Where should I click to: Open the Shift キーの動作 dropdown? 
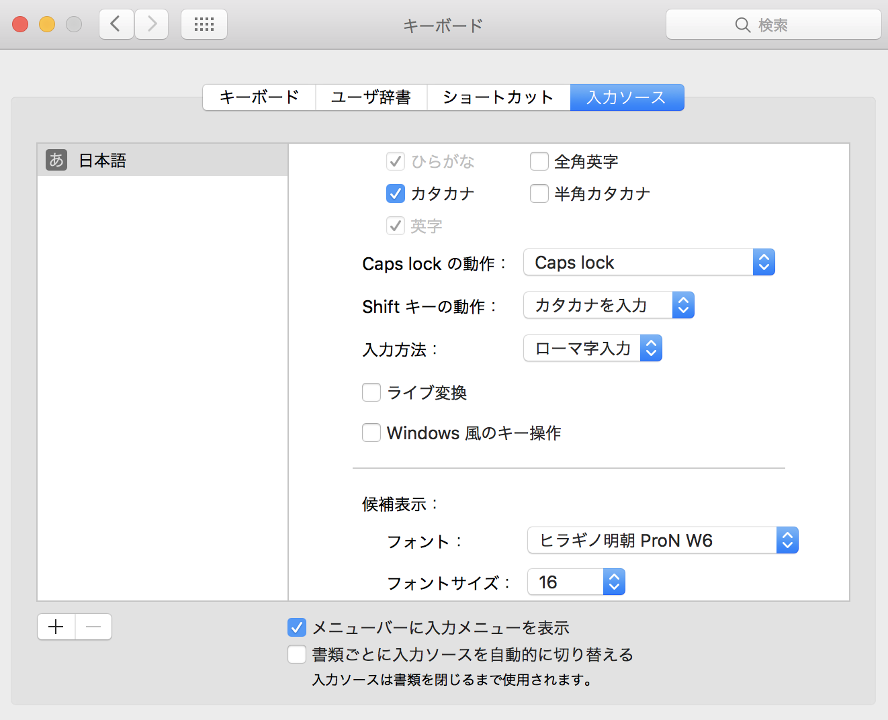tap(609, 306)
